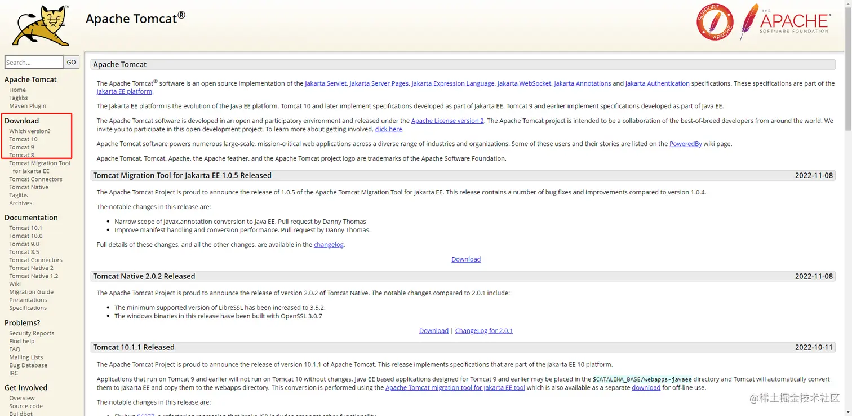The width and height of the screenshot is (852, 416).
Task: Open Tomcat Native 2 documentation
Action: tap(31, 268)
